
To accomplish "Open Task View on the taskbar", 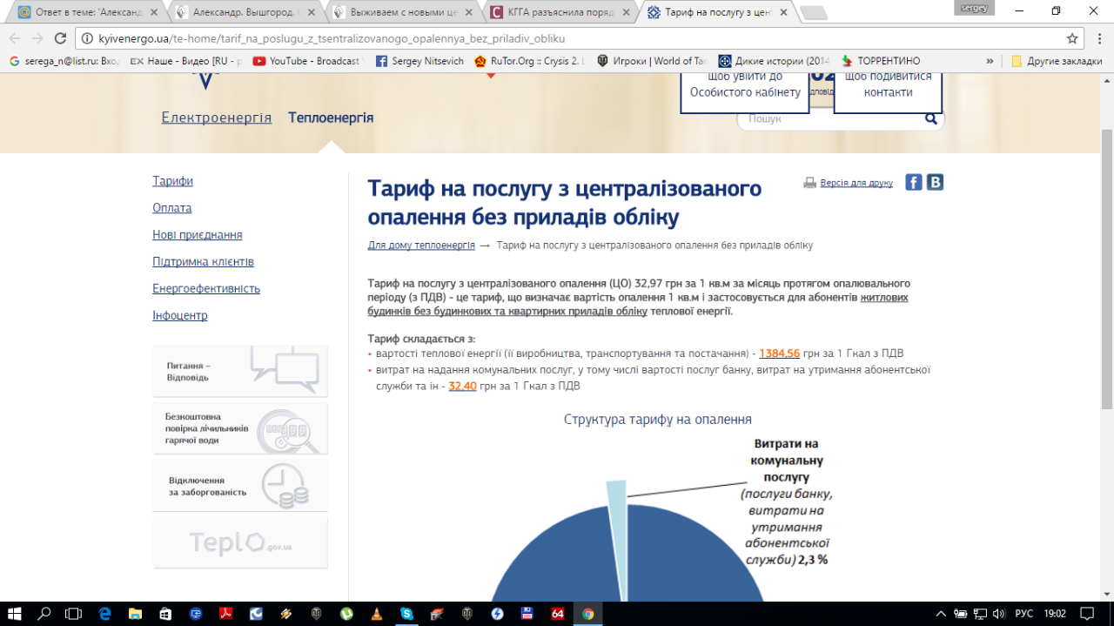I will [x=73, y=614].
